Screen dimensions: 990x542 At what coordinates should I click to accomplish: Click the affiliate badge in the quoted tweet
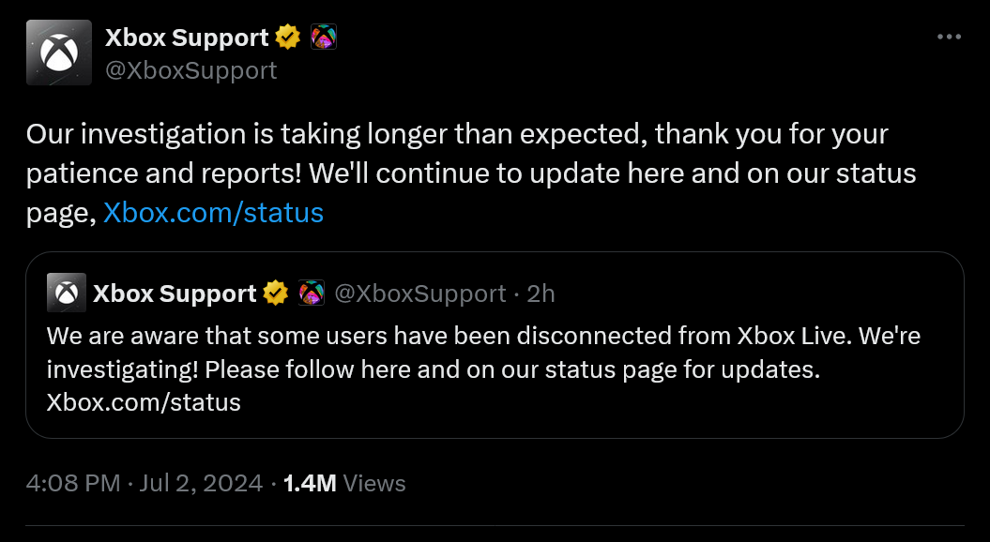click(311, 293)
